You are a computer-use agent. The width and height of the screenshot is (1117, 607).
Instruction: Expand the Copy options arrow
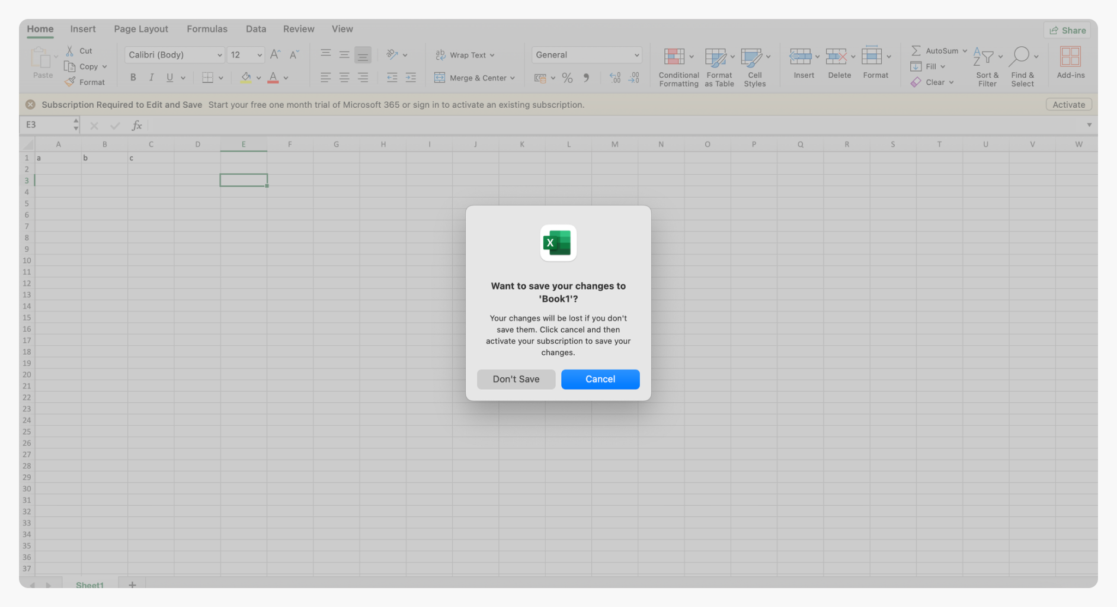(104, 67)
